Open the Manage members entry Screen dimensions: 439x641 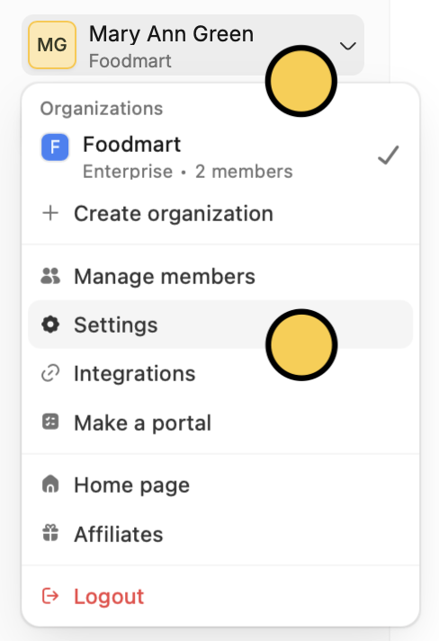click(220, 276)
